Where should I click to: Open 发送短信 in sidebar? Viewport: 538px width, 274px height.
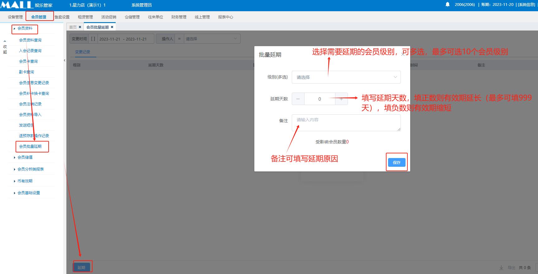(26, 125)
